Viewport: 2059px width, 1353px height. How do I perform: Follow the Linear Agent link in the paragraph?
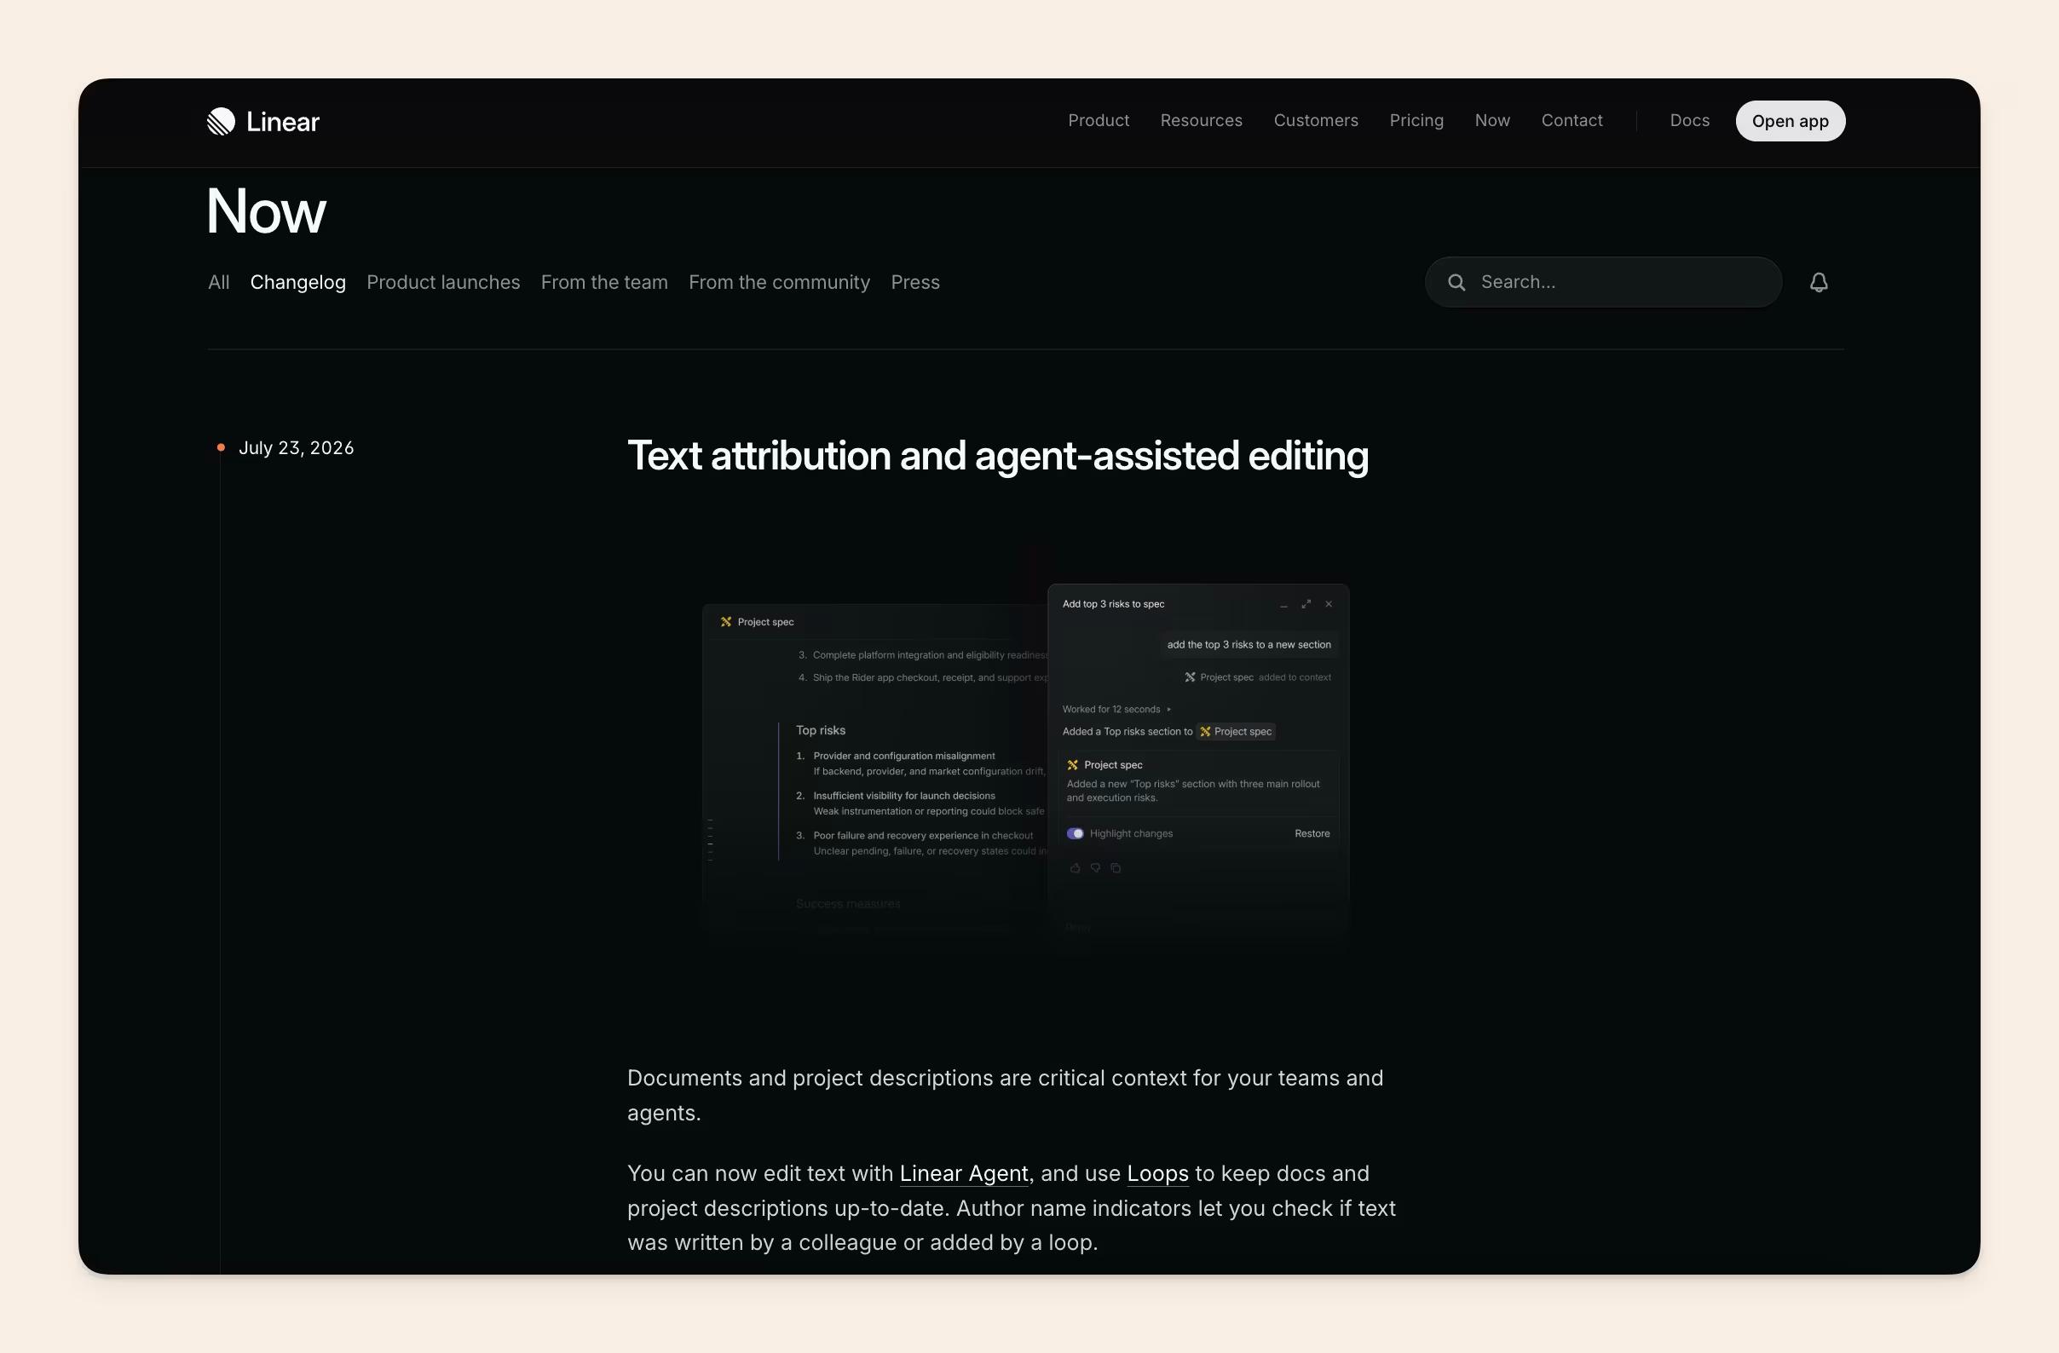pyautogui.click(x=964, y=1173)
